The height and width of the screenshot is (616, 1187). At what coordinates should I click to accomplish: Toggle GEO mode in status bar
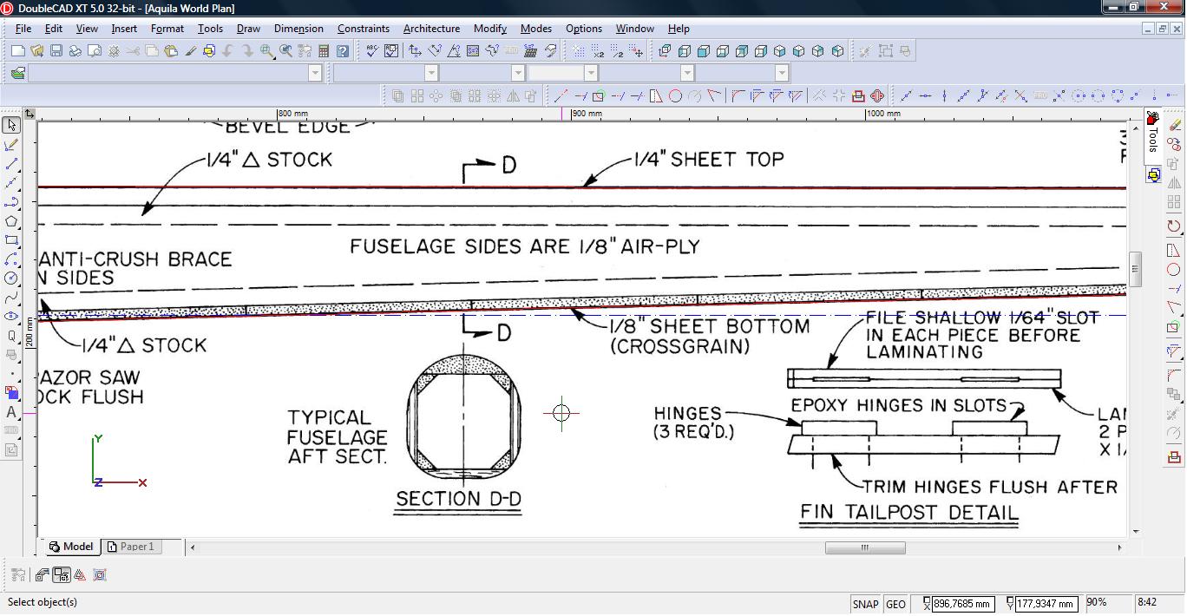[895, 604]
